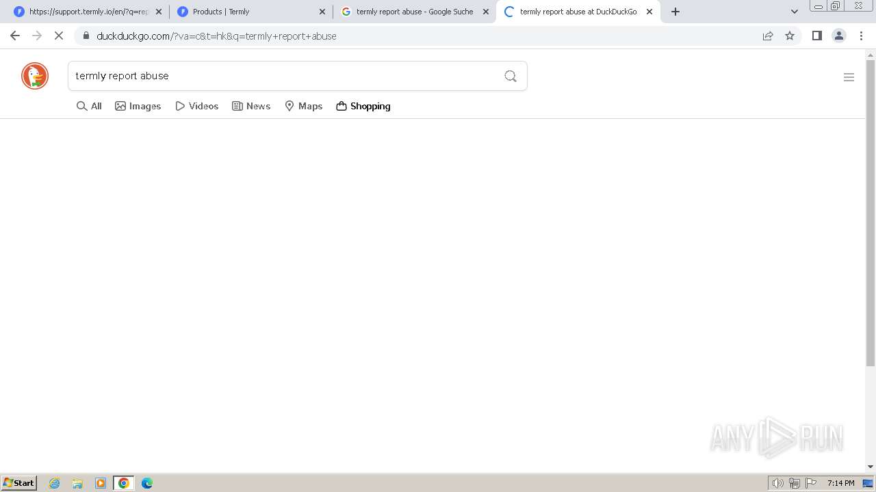Share this page icon in address bar
Viewport: 876px width, 492px height.
[768, 36]
